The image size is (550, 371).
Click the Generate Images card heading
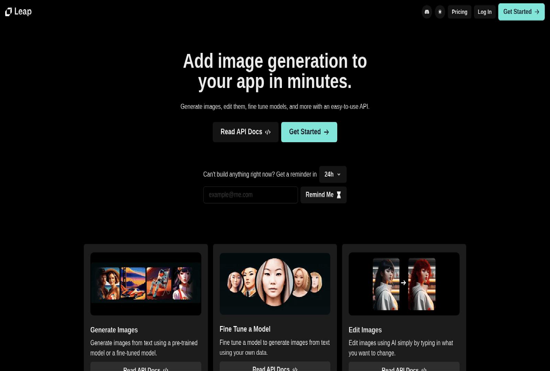pos(114,330)
